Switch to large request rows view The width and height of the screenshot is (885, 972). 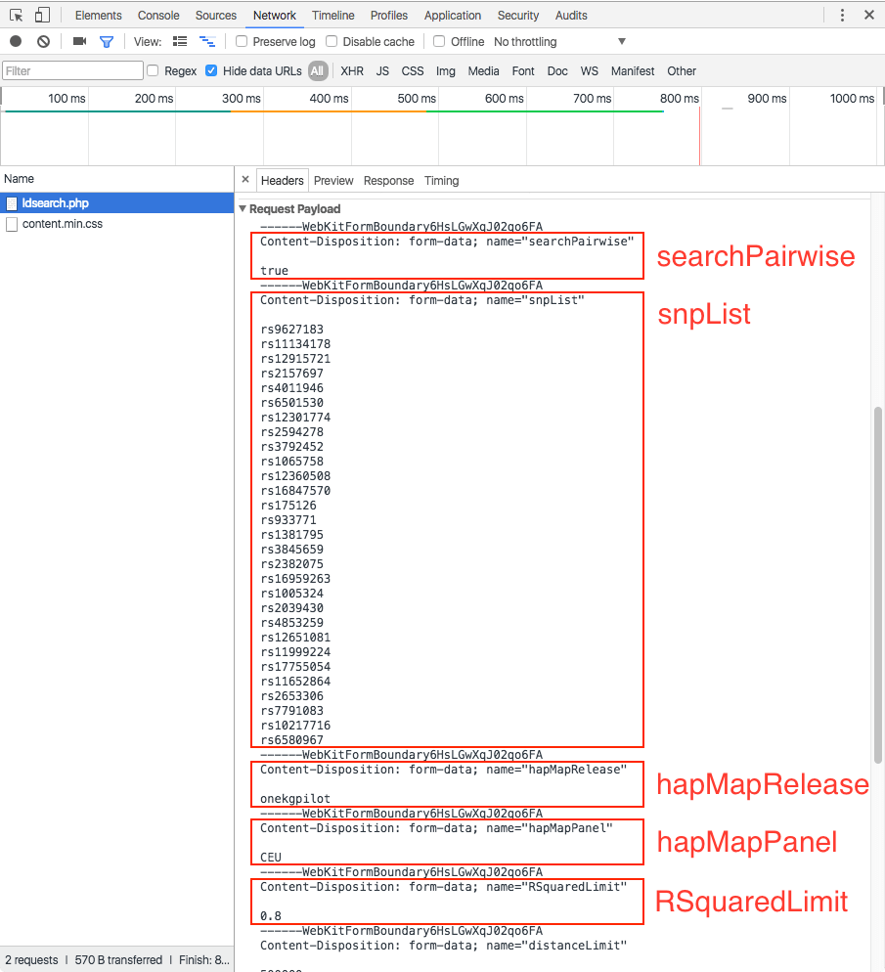[179, 41]
